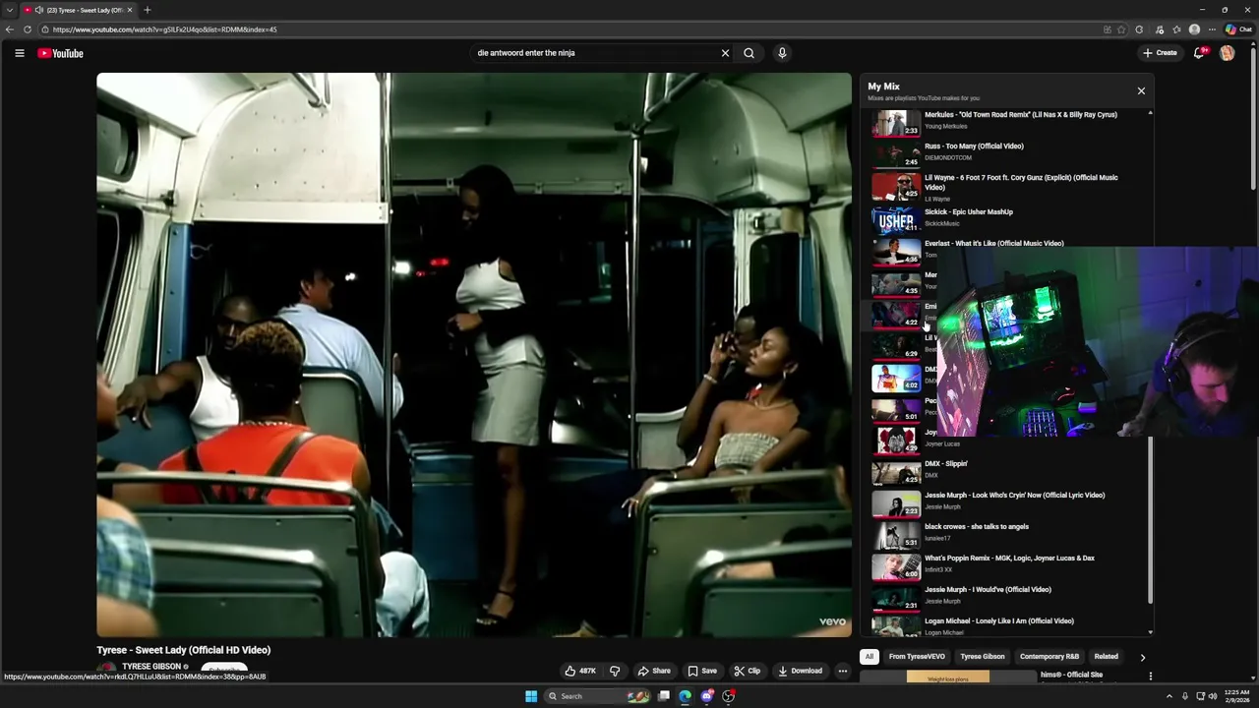The width and height of the screenshot is (1259, 708).
Task: Select the All filter chip
Action: [x=869, y=657]
